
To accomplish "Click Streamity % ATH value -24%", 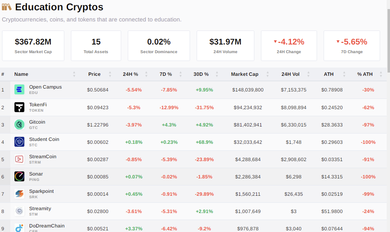I will [x=368, y=211].
